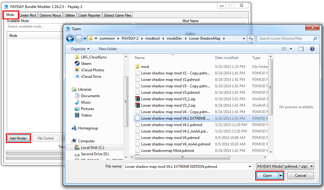Click the refresh button next to address bar

pyautogui.click(x=251, y=38)
